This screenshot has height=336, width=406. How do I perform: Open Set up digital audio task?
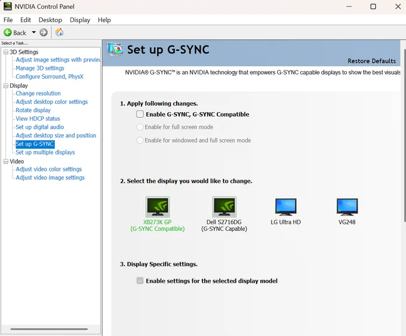39,127
